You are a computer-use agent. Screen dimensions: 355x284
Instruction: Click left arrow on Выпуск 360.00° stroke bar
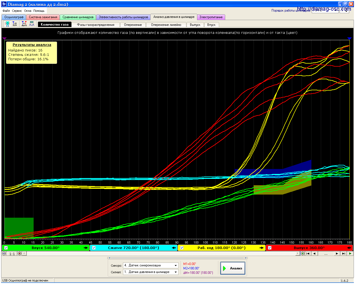(x=349, y=248)
